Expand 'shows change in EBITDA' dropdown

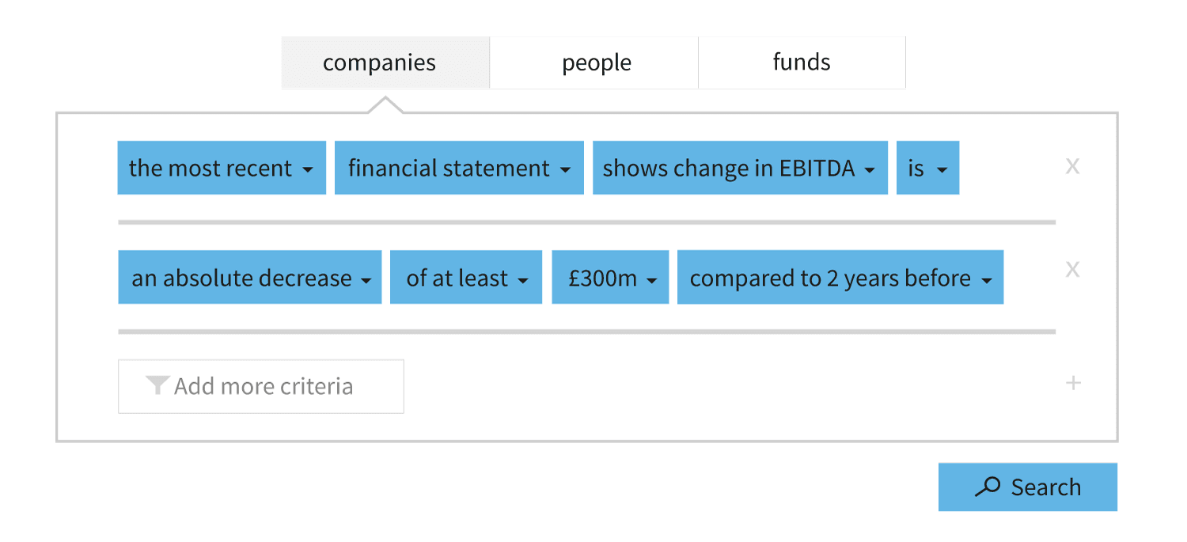(x=740, y=168)
